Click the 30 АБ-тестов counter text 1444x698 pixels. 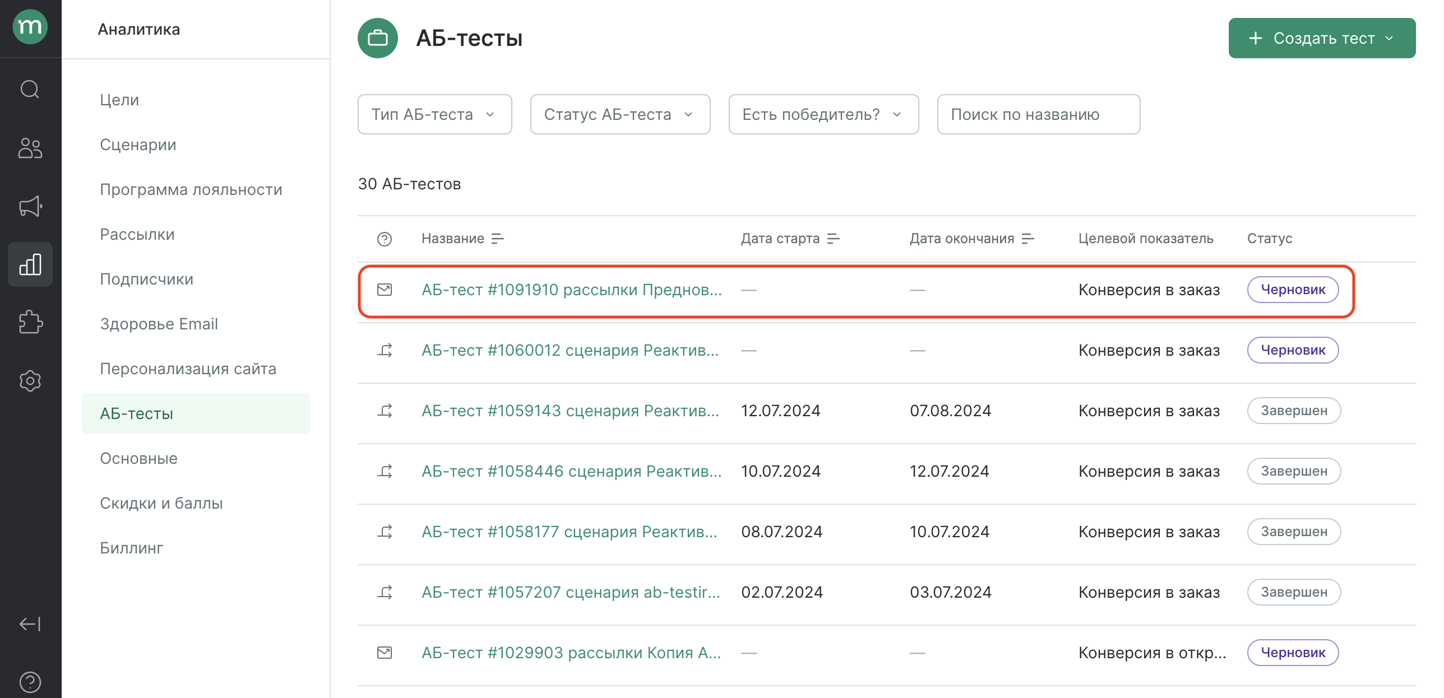pos(410,184)
